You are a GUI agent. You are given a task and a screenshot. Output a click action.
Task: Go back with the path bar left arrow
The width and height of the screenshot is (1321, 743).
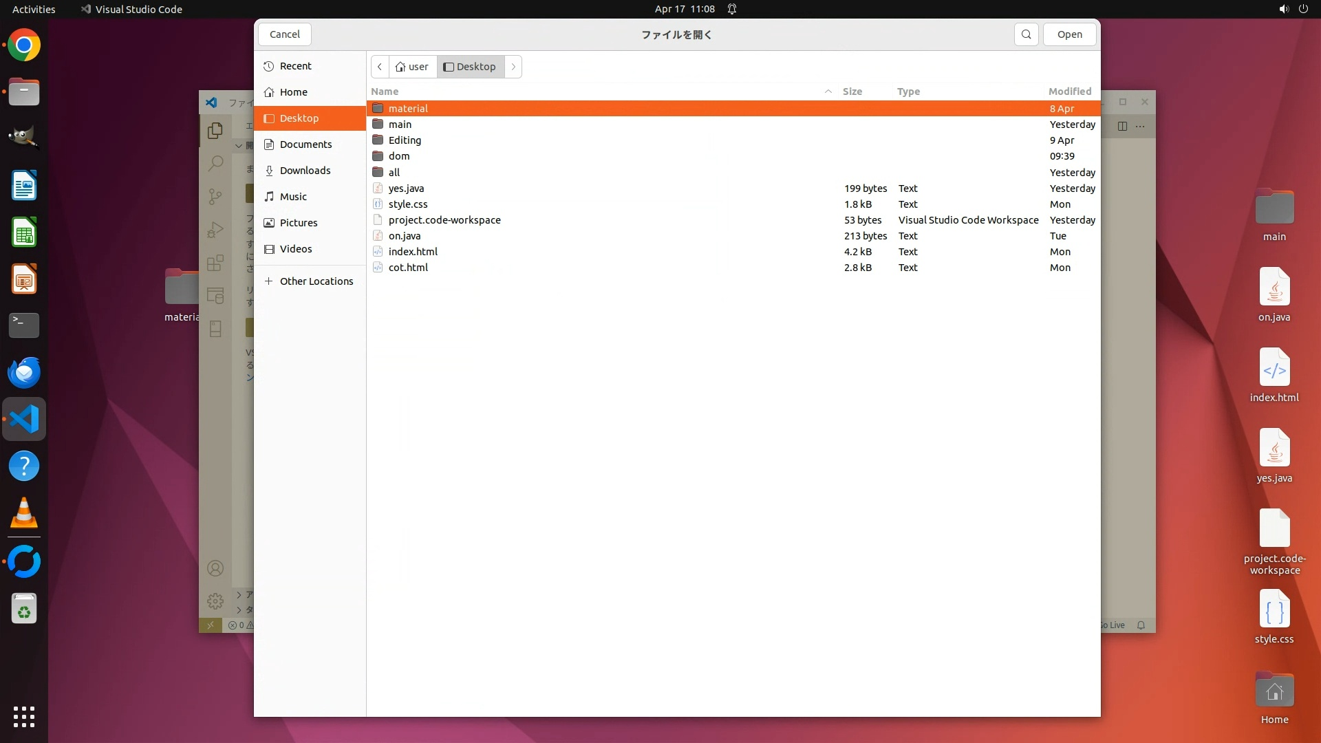(x=380, y=67)
